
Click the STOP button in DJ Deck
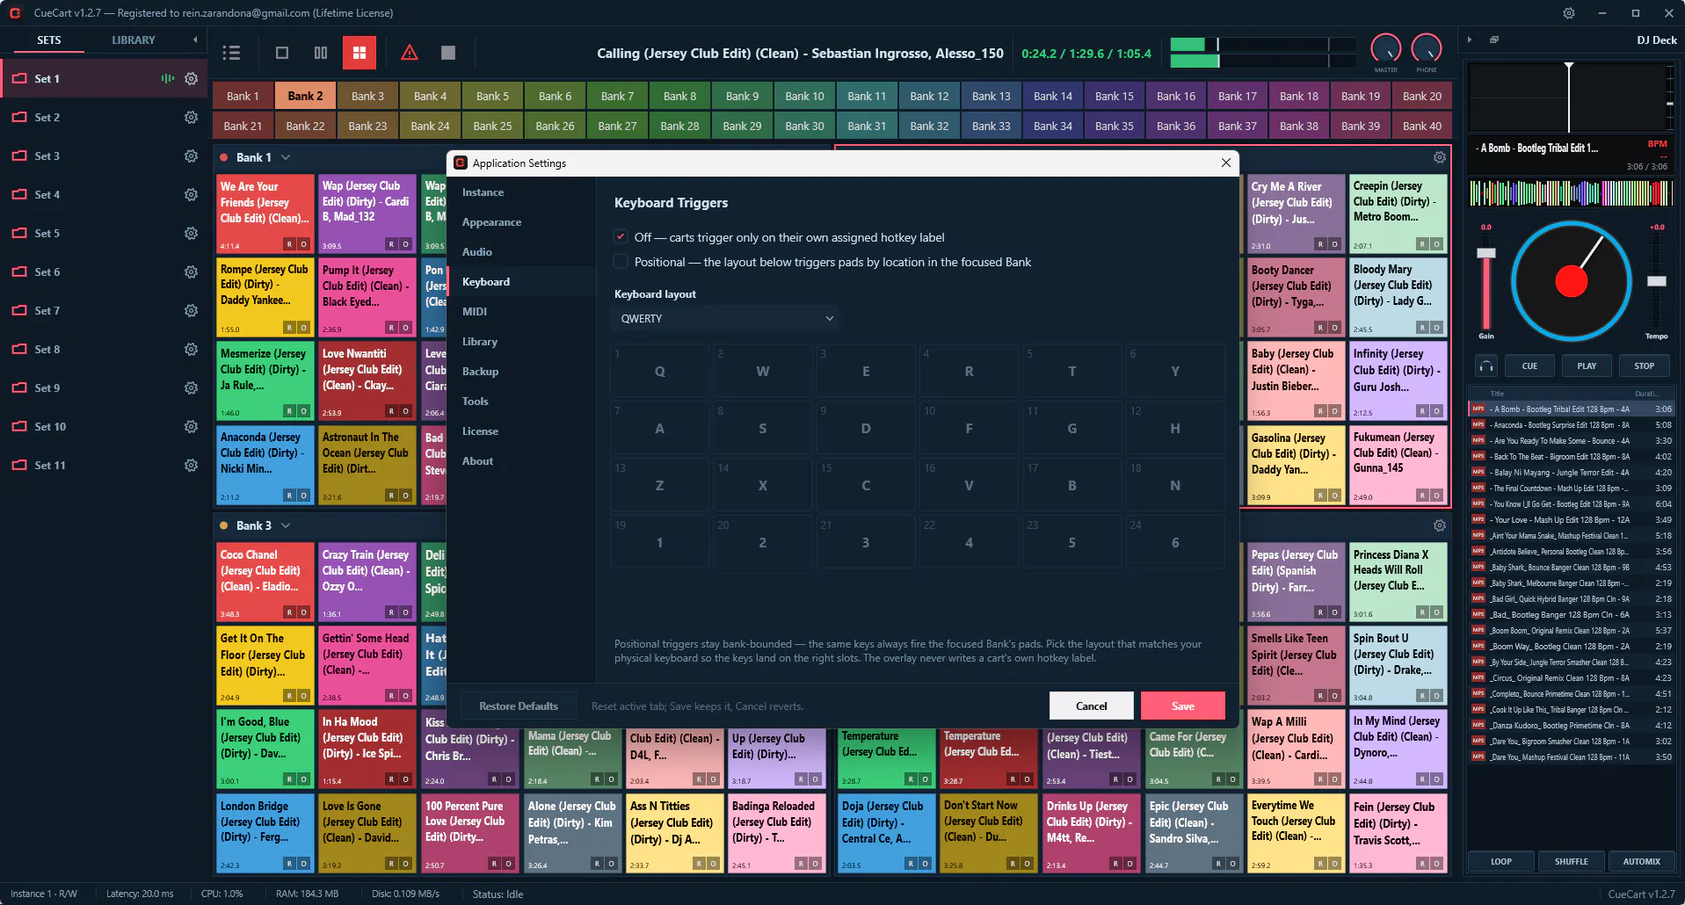point(1644,366)
